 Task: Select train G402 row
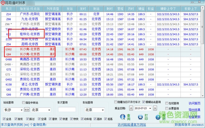101,79
